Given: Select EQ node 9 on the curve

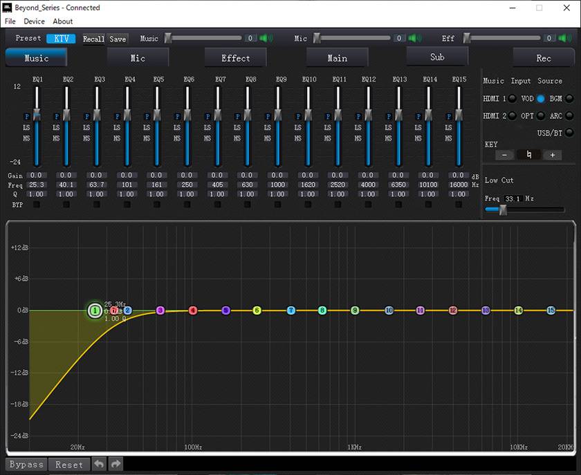Looking at the screenshot, I should [355, 311].
